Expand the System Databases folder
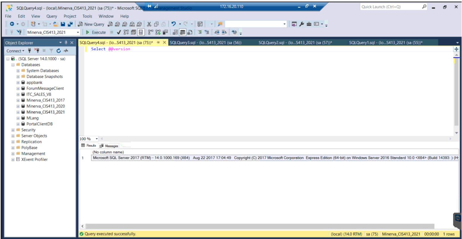 [x=18, y=71]
